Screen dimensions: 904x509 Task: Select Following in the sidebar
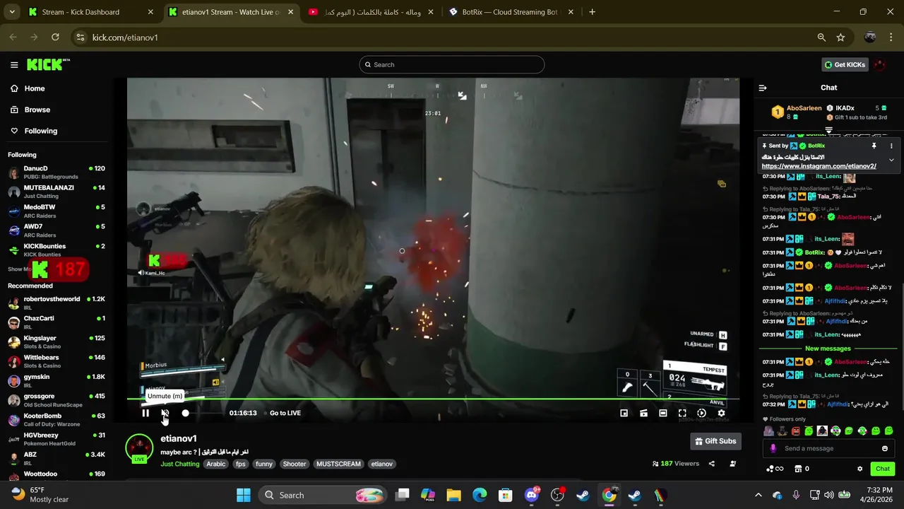(41, 131)
